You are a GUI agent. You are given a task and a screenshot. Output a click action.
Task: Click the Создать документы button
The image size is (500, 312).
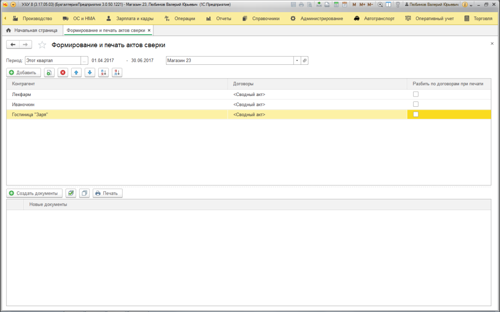[35, 193]
